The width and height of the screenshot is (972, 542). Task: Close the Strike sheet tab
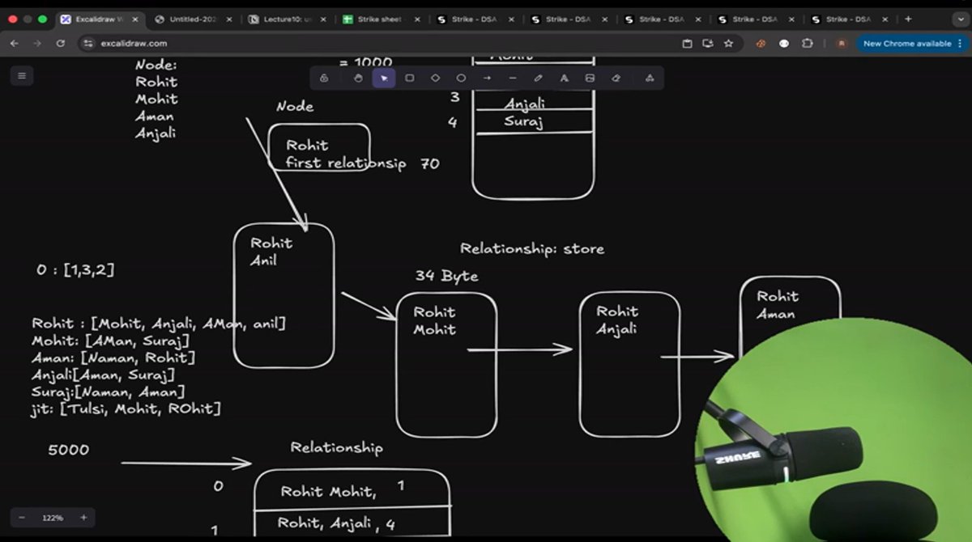click(417, 19)
